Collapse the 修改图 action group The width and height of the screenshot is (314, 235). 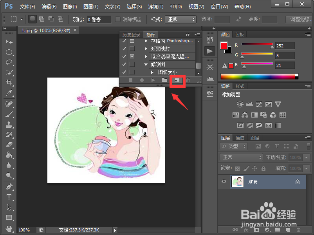click(146, 64)
